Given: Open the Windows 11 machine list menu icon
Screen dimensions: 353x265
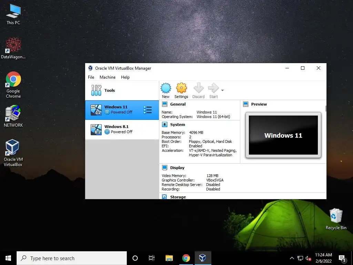Looking at the screenshot, I should point(148,110).
